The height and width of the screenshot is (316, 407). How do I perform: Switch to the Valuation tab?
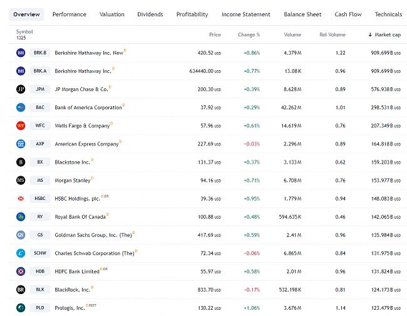pos(112,14)
